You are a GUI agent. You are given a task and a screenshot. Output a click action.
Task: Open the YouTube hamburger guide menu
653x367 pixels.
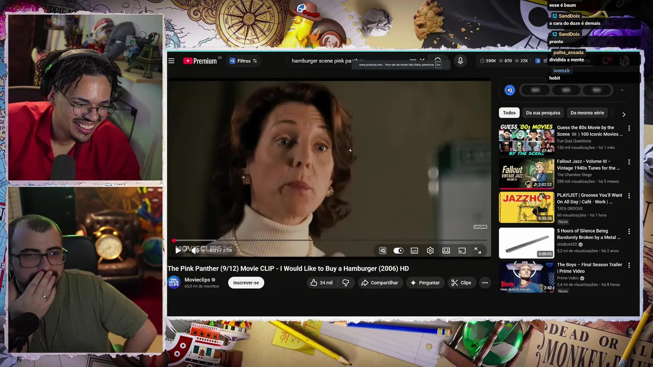[171, 61]
